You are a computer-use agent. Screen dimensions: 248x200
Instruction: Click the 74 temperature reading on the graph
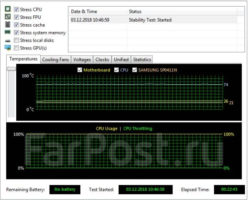pyautogui.click(x=226, y=85)
